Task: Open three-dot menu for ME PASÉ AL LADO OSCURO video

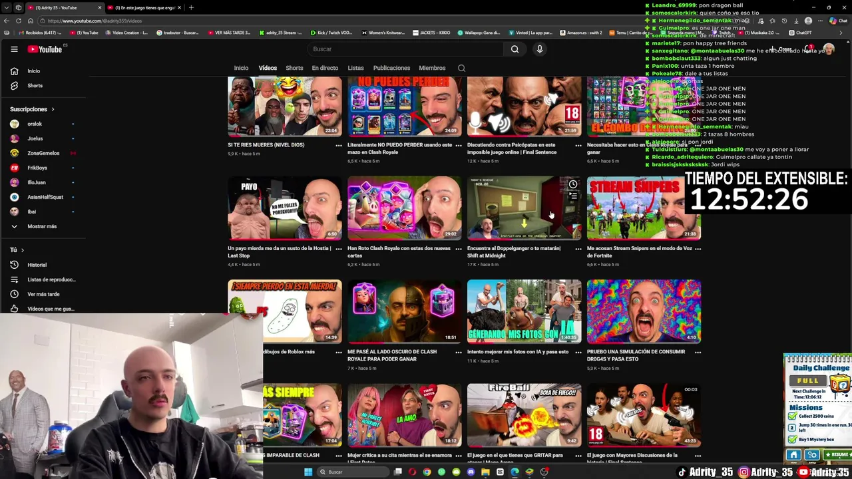Action: 458,352
